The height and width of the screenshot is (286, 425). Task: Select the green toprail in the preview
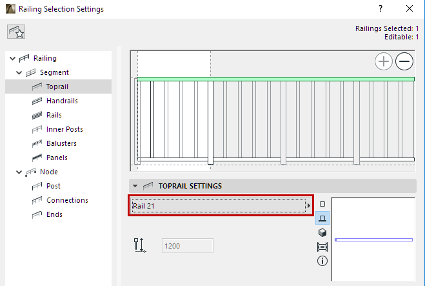pos(276,79)
